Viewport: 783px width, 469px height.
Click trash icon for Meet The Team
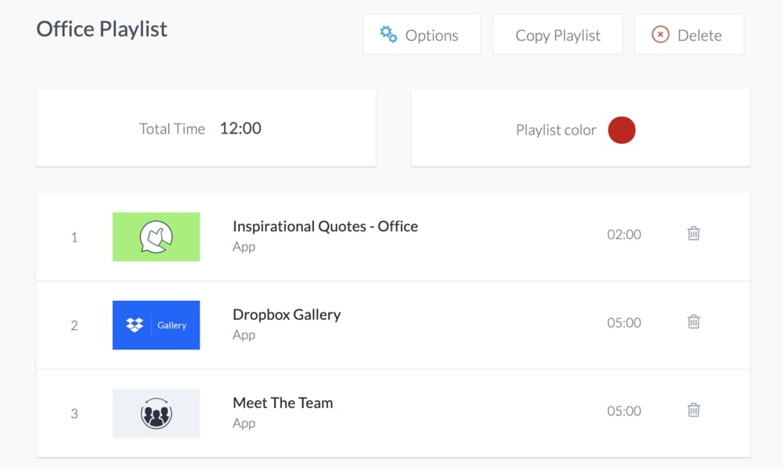694,410
